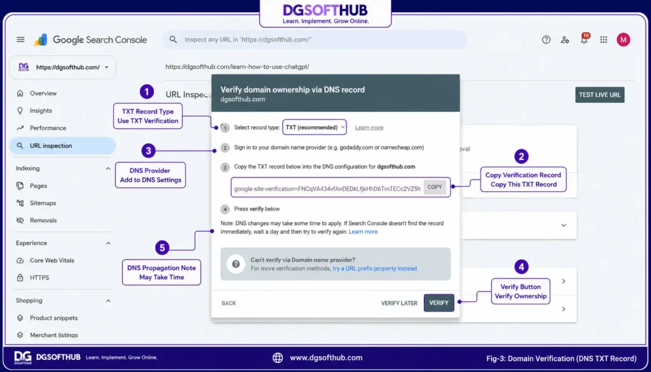This screenshot has height=372, width=651.
Task: Click the Insights lightbulb icon
Action: point(20,111)
